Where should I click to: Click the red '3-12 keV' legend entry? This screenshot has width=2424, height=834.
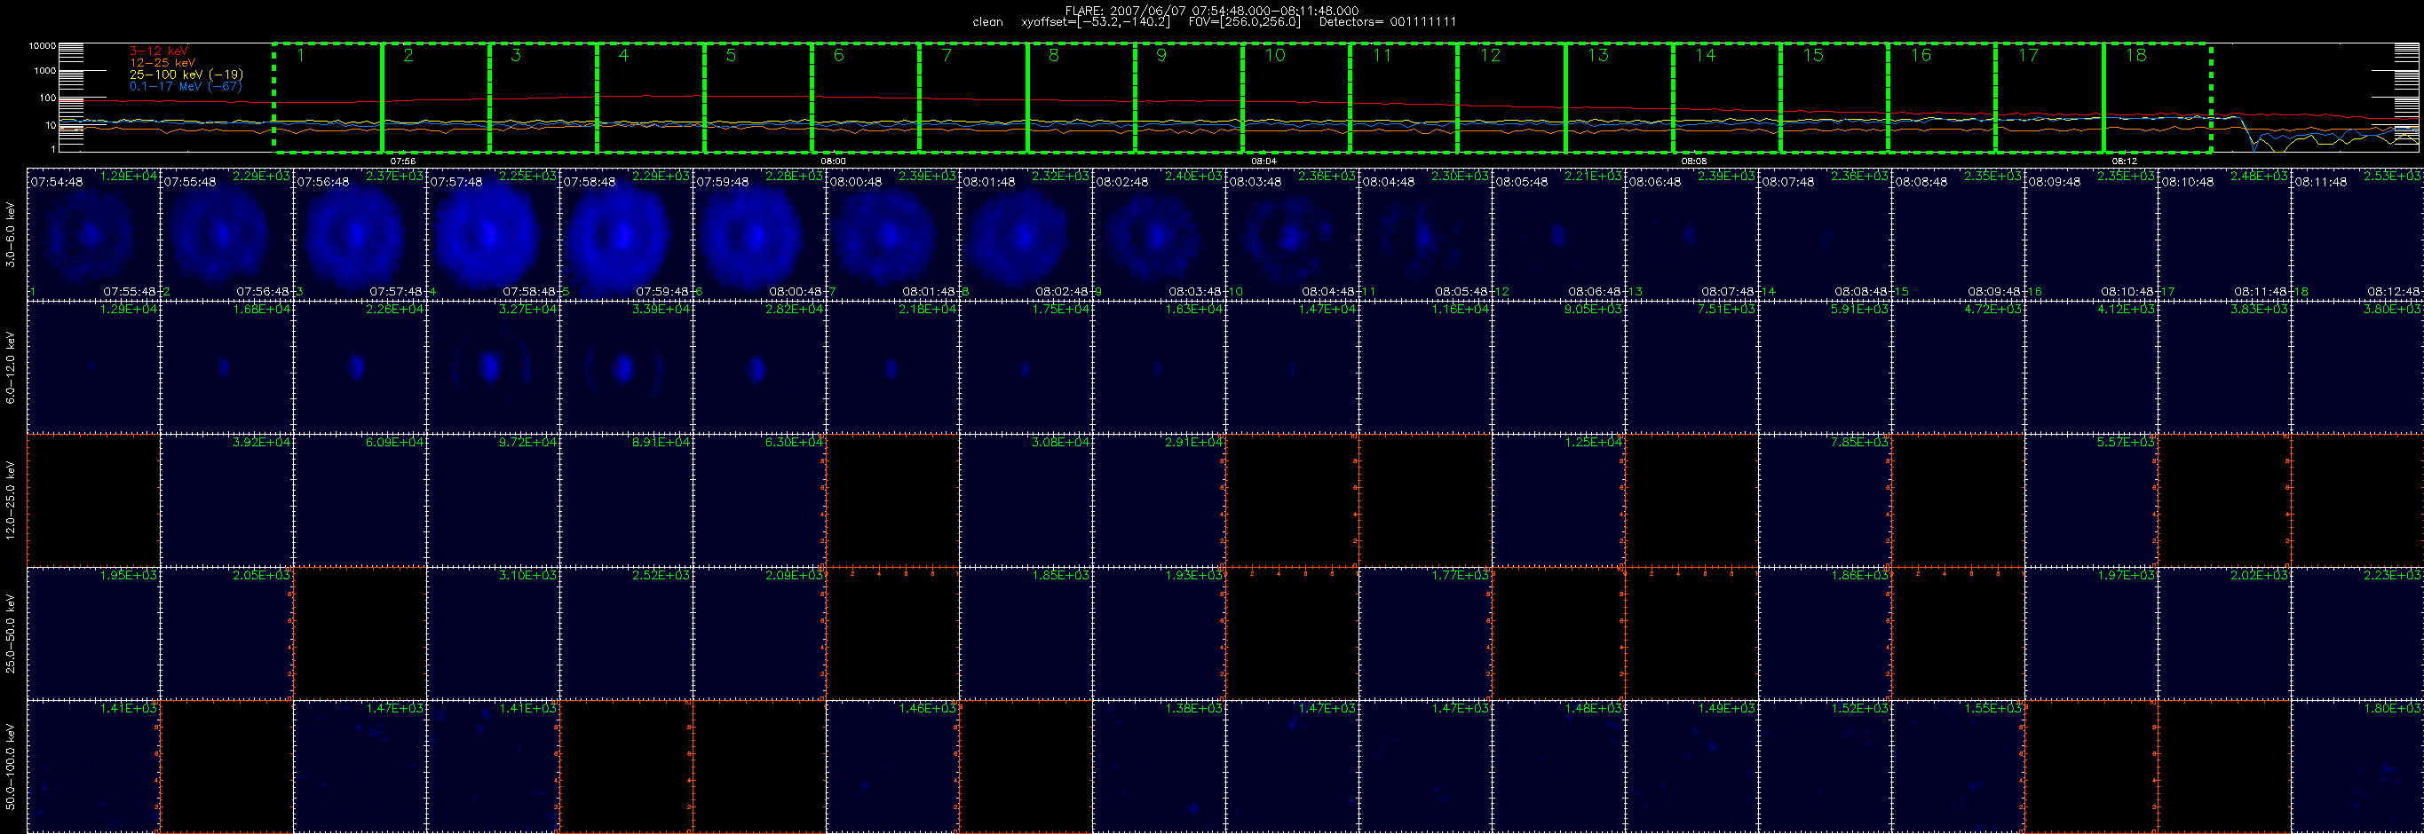pyautogui.click(x=158, y=51)
